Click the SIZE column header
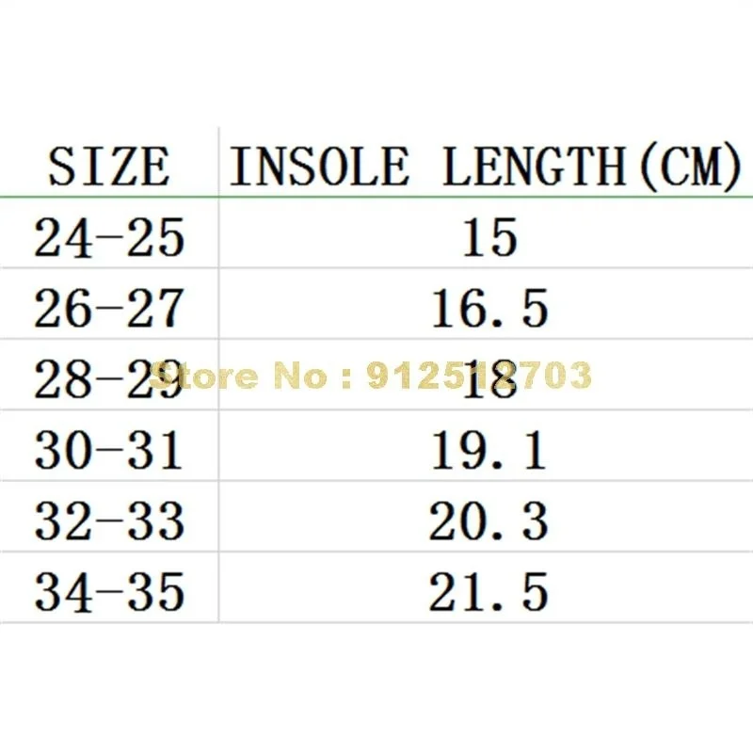 coord(109,168)
